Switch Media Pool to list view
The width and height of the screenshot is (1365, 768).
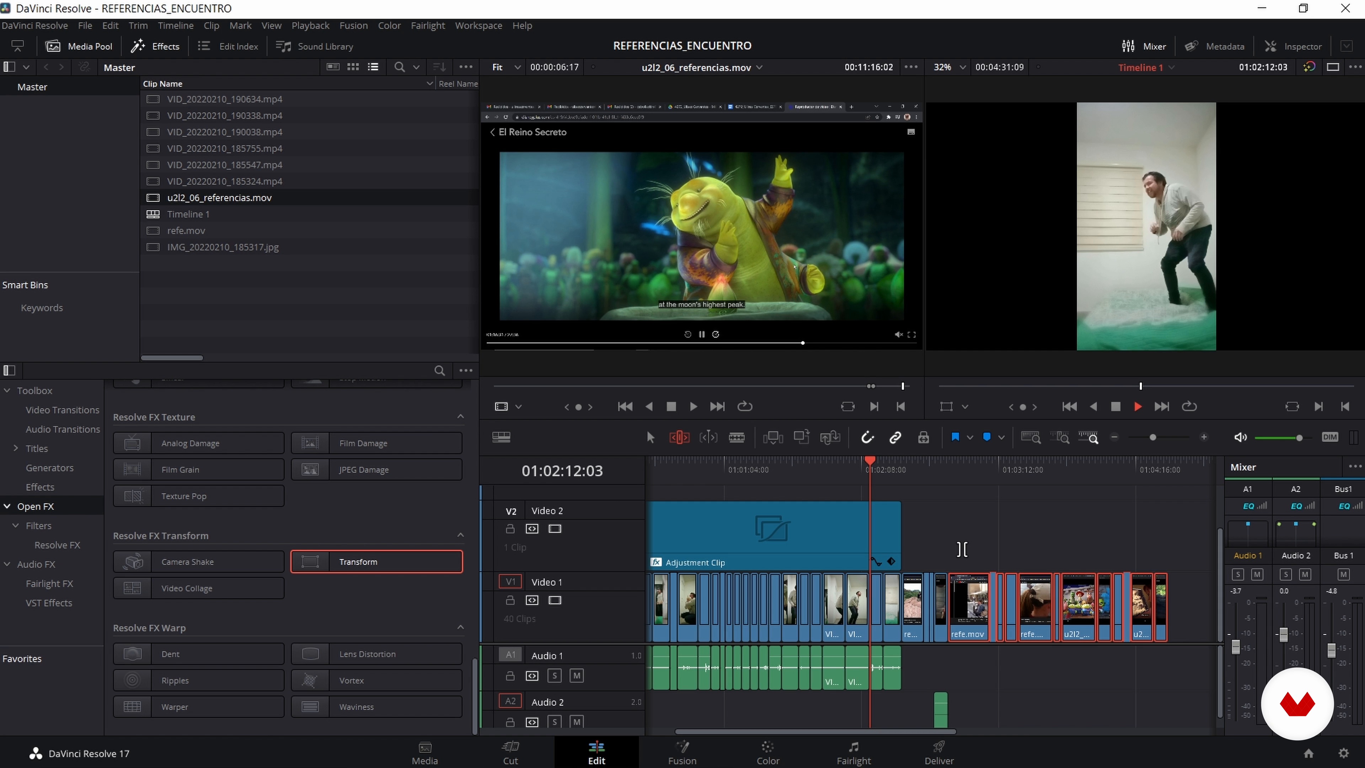point(373,67)
